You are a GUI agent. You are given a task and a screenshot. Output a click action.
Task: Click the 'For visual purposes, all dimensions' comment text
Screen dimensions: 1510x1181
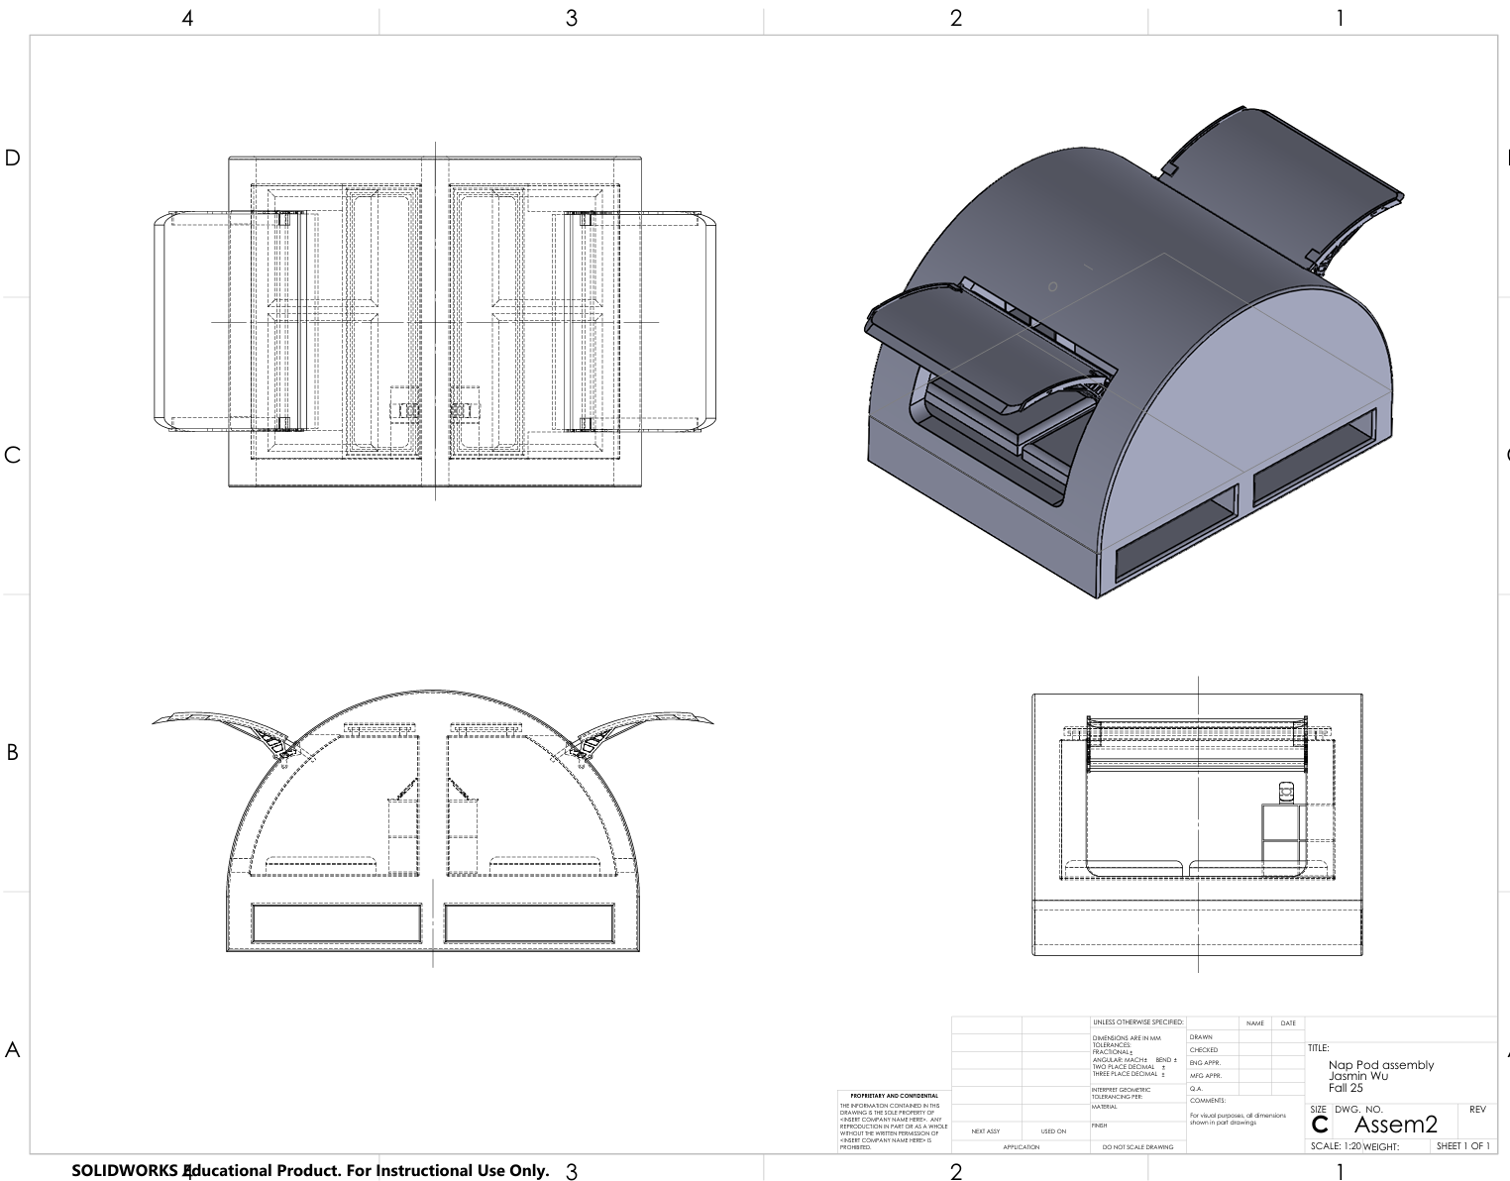(1238, 1116)
